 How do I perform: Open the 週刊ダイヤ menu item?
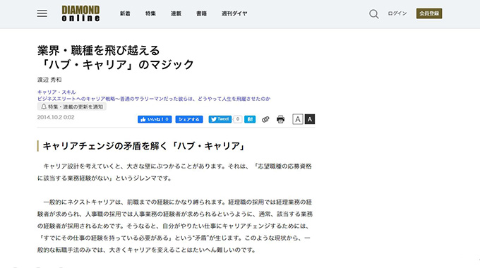pos(234,13)
